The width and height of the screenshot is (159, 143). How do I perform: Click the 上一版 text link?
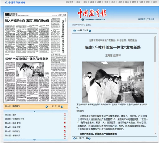click(x=51, y=106)
